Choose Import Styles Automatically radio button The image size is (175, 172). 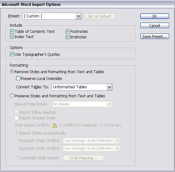(16, 133)
